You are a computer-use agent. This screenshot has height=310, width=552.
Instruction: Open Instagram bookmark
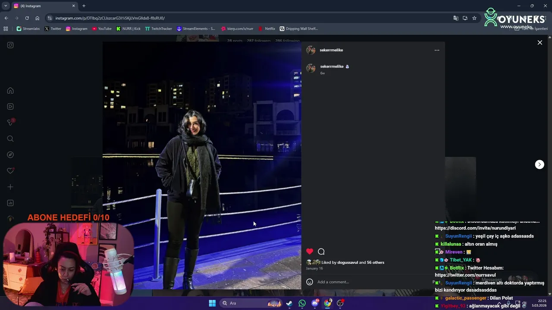pyautogui.click(x=77, y=29)
